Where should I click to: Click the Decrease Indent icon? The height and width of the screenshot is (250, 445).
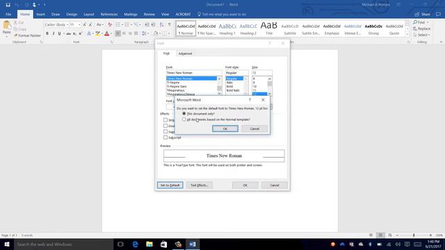(x=147, y=25)
